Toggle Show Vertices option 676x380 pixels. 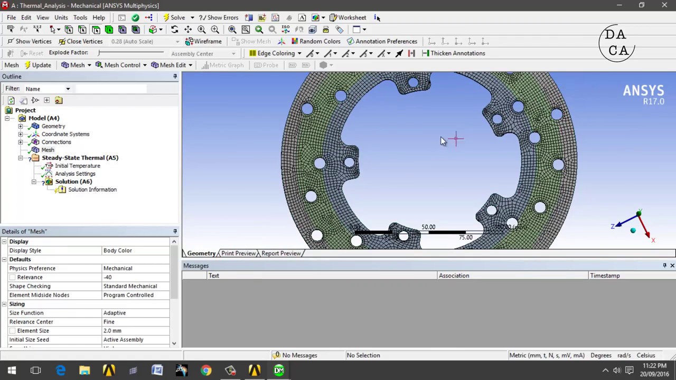point(29,41)
